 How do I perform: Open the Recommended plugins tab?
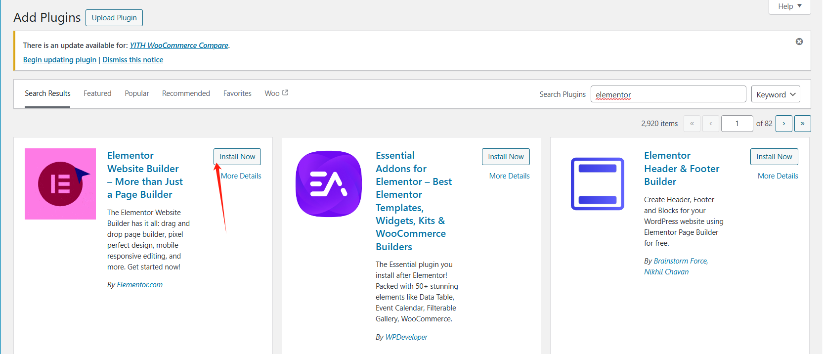186,93
